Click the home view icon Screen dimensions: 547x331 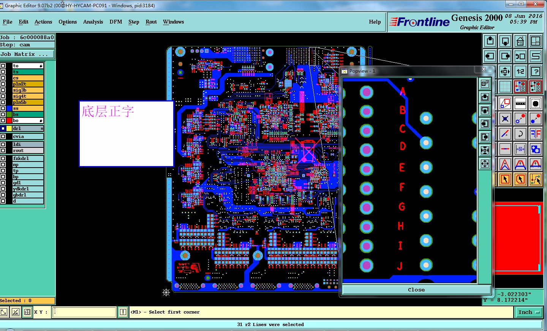coord(520,41)
